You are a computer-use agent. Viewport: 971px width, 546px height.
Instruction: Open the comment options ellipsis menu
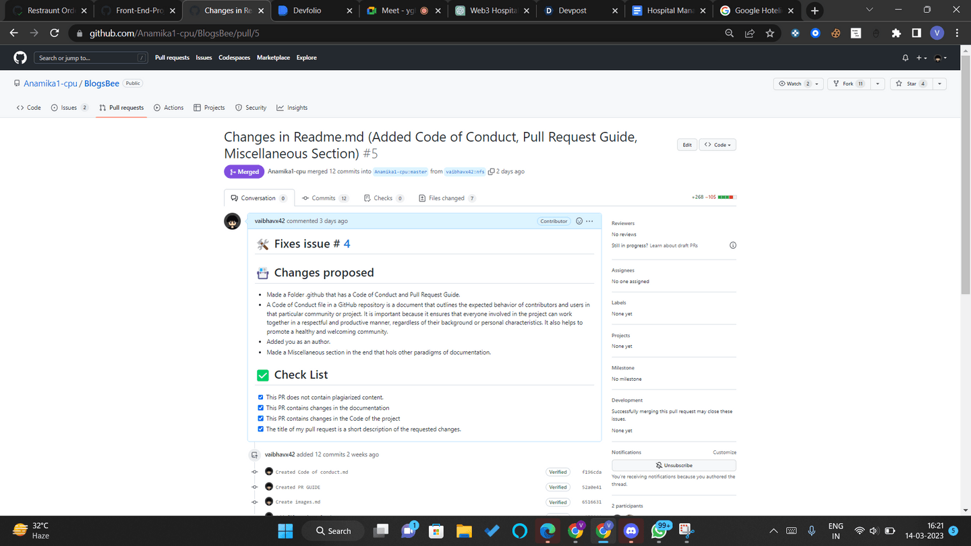click(x=589, y=221)
